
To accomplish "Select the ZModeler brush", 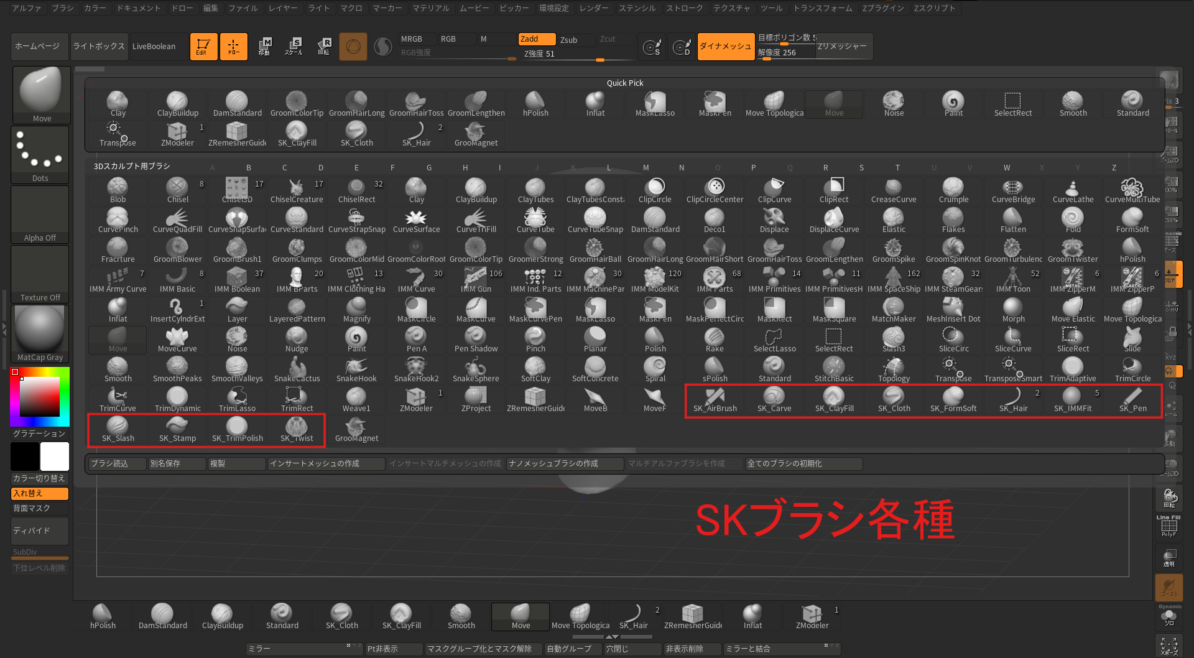I will click(x=416, y=399).
